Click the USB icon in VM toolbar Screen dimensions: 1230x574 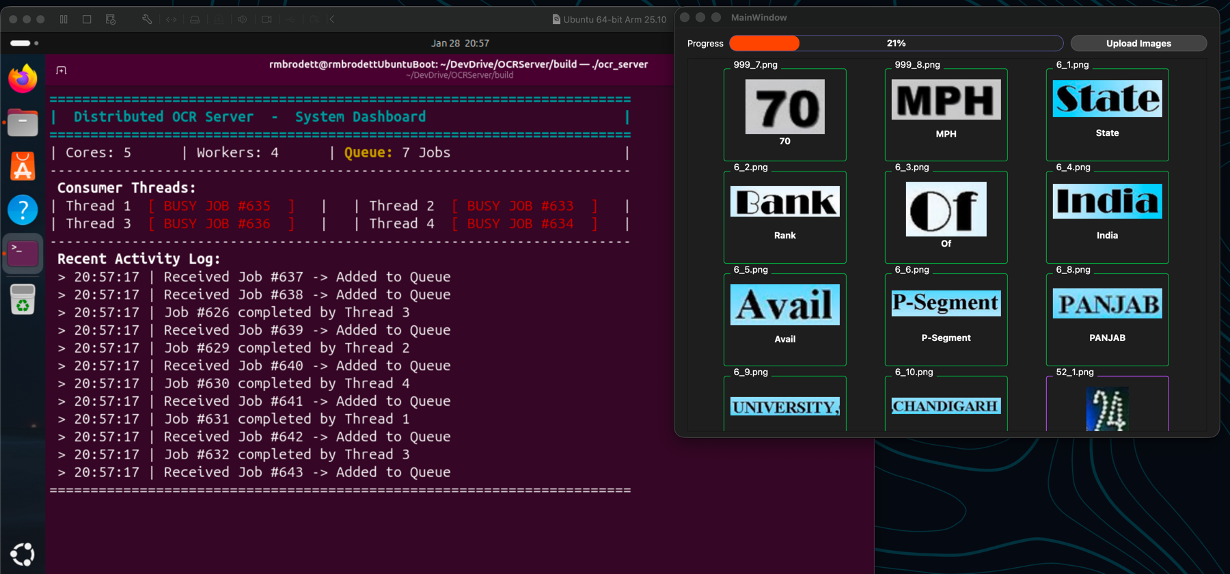click(290, 19)
